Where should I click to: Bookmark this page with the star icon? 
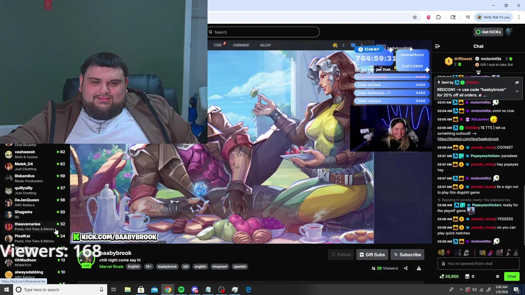(x=415, y=17)
